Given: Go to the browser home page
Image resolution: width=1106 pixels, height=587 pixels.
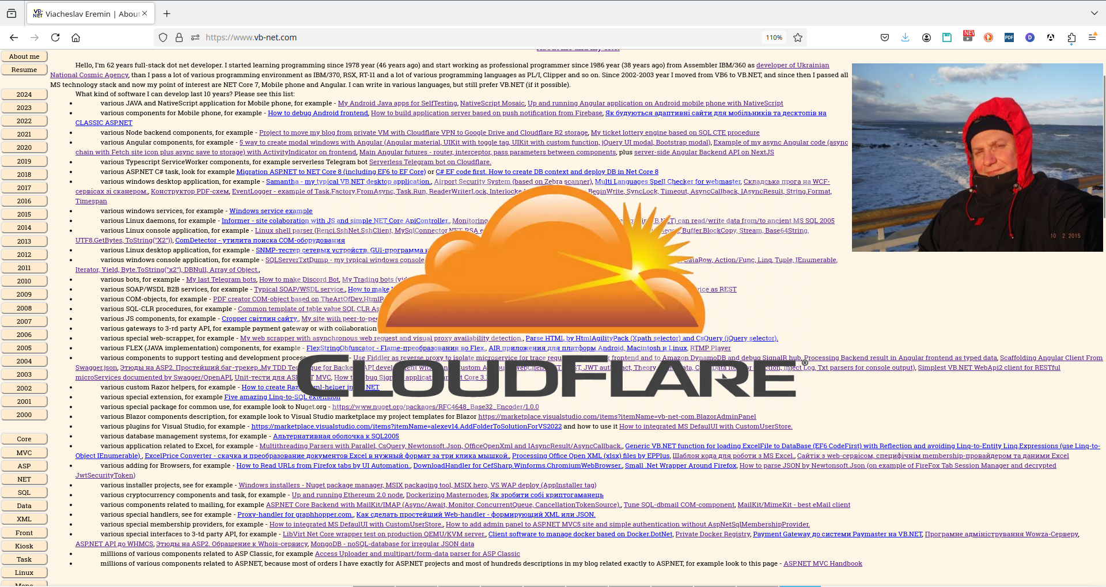Looking at the screenshot, I should [75, 37].
